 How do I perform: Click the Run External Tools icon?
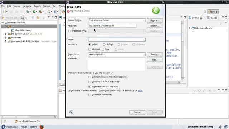tap(40, 12)
